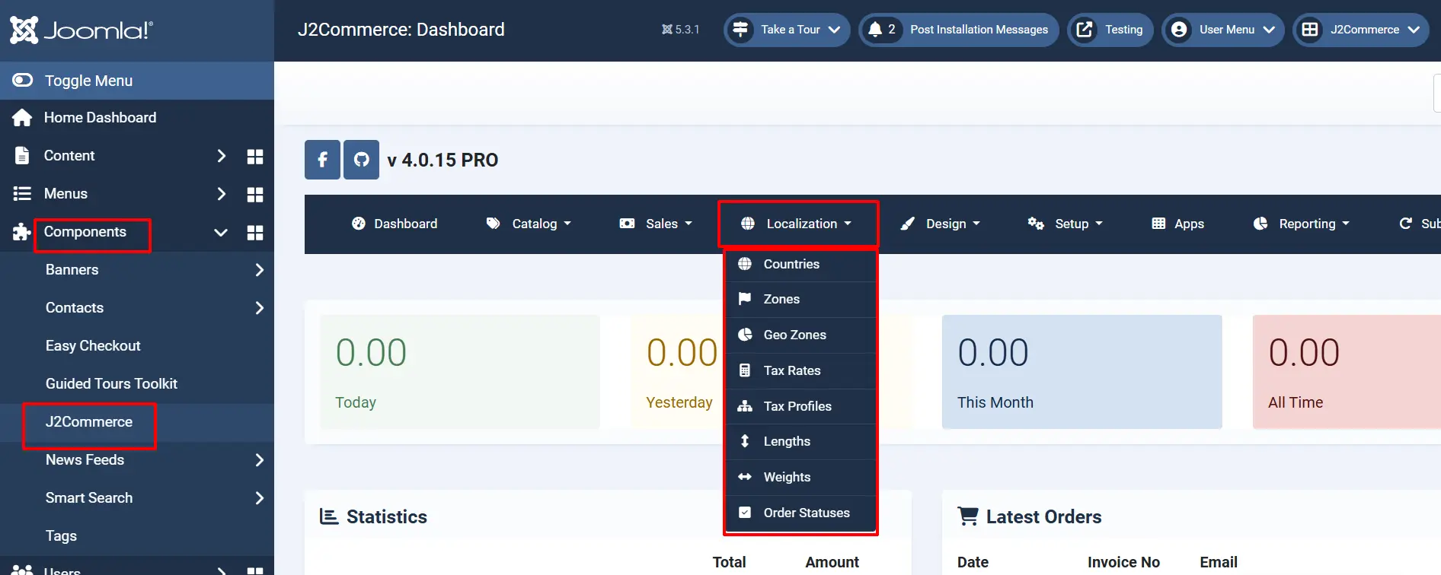The image size is (1441, 575).
Task: Click the Today sales card
Action: 460,372
